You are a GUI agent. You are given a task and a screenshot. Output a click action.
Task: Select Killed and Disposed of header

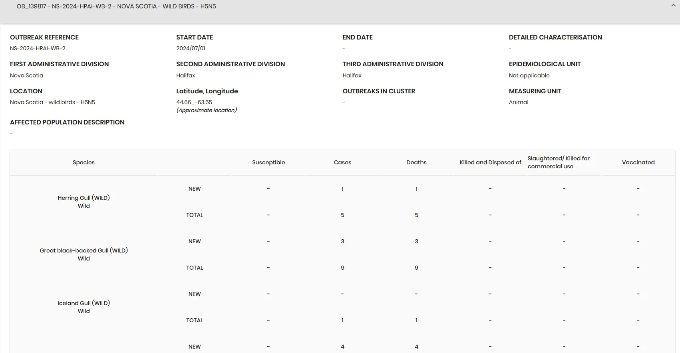(x=490, y=162)
